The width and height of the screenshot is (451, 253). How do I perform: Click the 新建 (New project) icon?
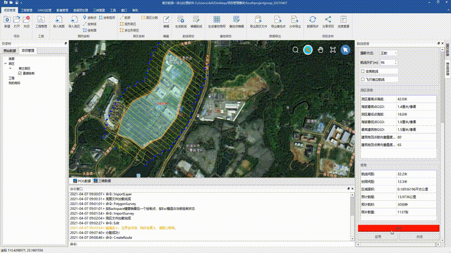click(x=7, y=20)
